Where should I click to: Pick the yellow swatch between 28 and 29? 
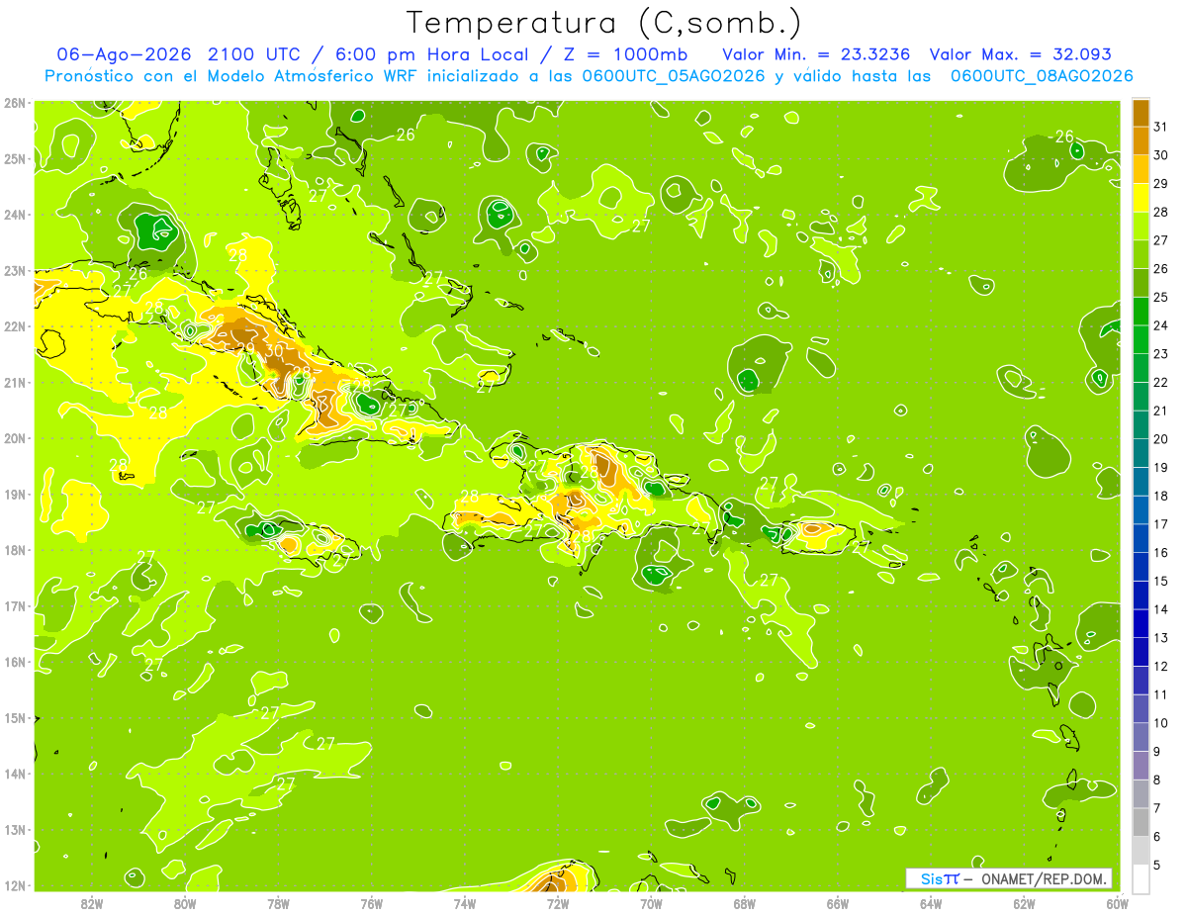[1141, 198]
